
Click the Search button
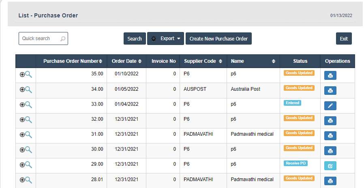135,39
